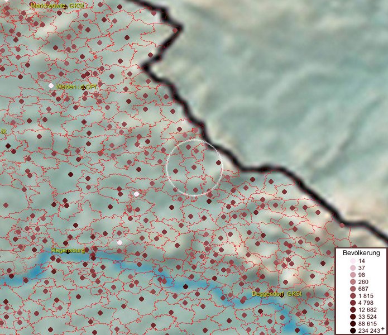Pick the lightest legend swatch labeled 14
The image size is (388, 335).
(x=352, y=261)
